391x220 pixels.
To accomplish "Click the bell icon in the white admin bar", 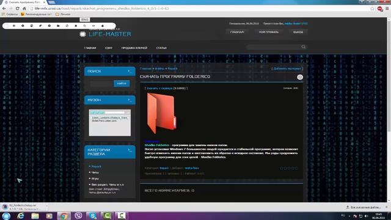I will click(x=76, y=26).
